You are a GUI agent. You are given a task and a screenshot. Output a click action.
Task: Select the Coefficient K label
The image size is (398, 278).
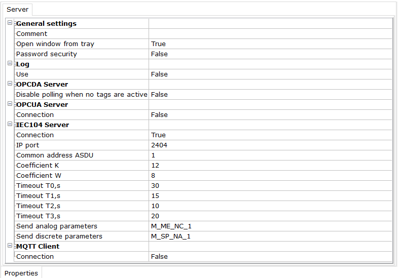(38, 166)
